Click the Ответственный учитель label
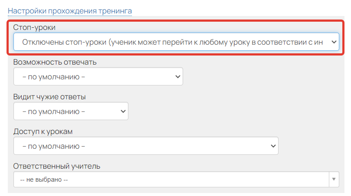Image resolution: width=351 pixels, height=196 pixels. (x=57, y=166)
